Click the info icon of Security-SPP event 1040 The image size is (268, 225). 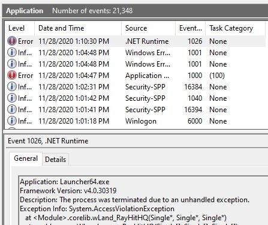pyautogui.click(x=12, y=98)
